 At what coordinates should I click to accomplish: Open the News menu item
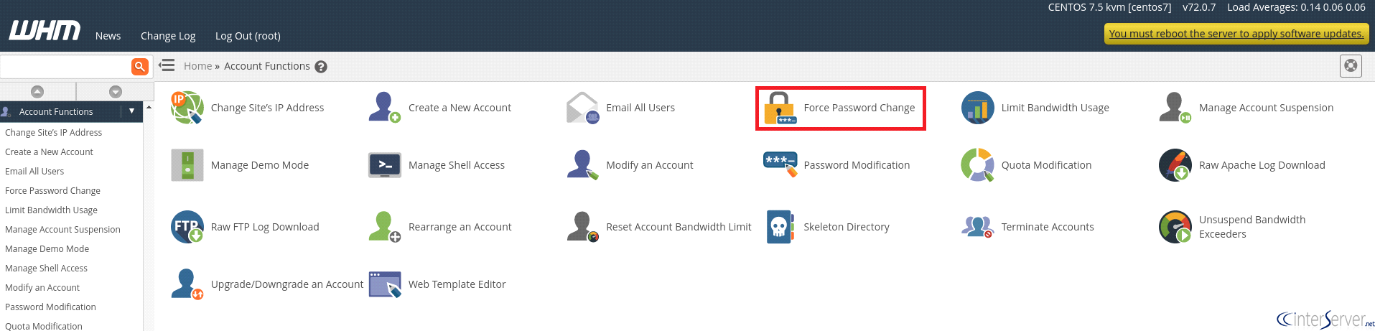tap(108, 36)
